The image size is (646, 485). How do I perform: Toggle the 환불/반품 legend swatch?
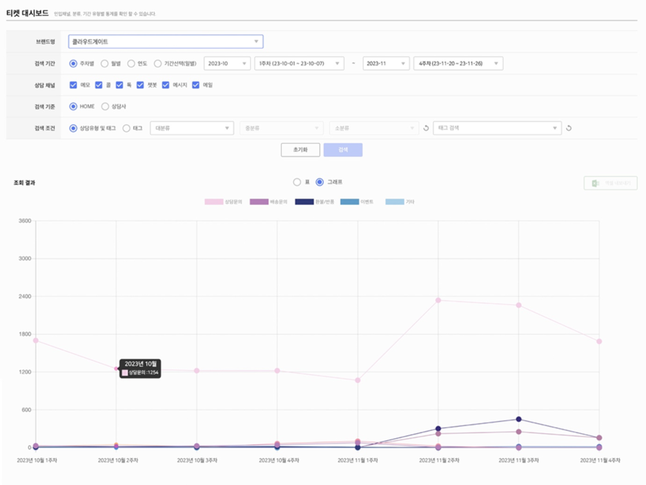click(x=304, y=202)
